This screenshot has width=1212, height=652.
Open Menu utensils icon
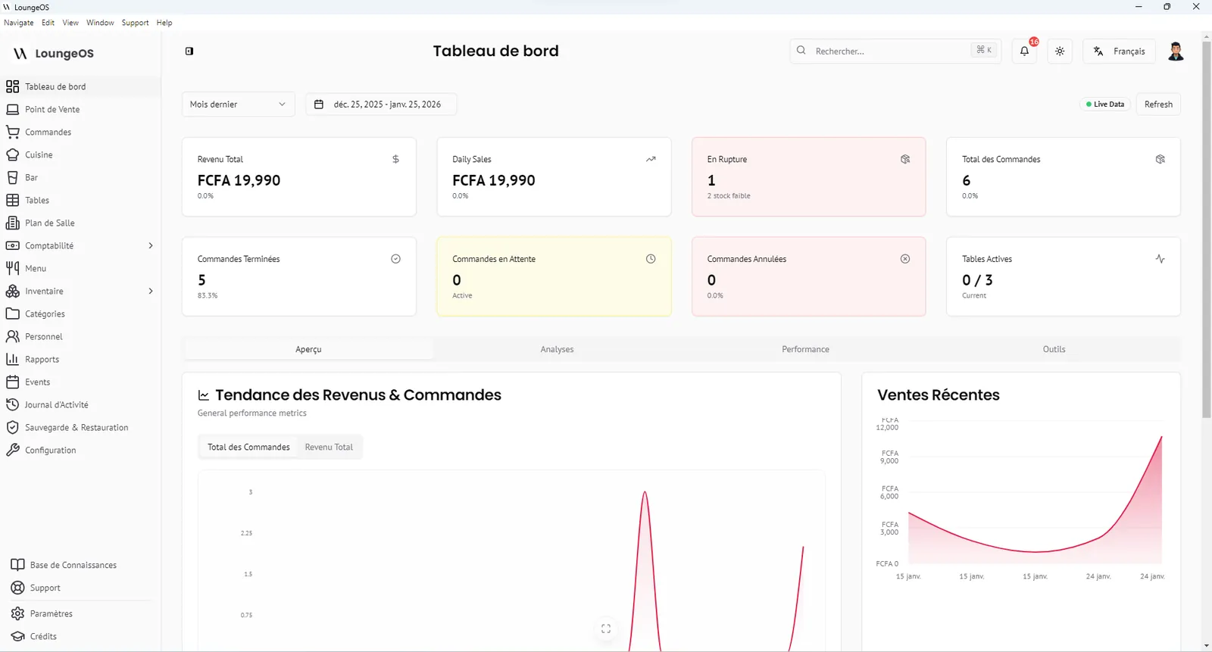tap(13, 268)
